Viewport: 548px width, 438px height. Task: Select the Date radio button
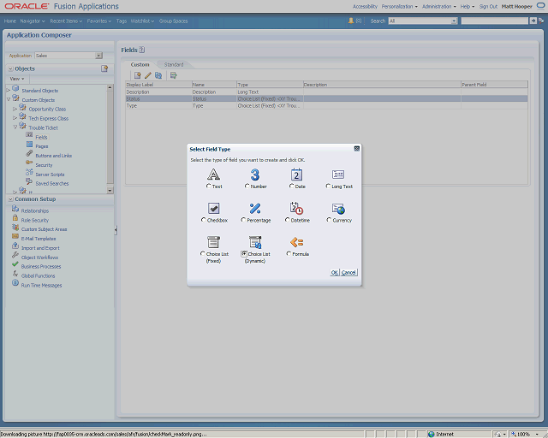[x=291, y=186]
